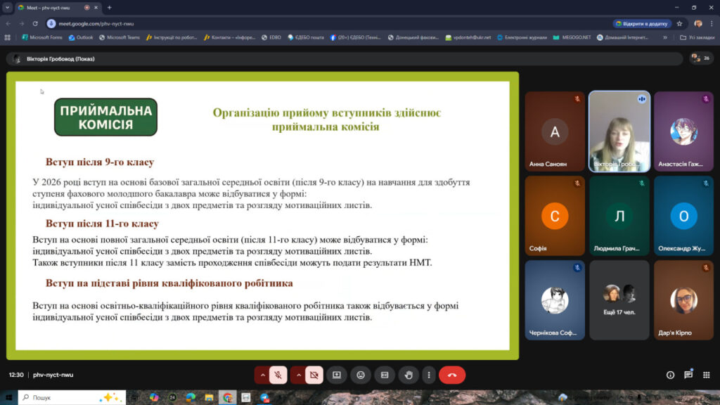Viewport: 720px width, 405px height.
Task: Click the Вікторія Гробовод video tile
Action: [x=619, y=131]
